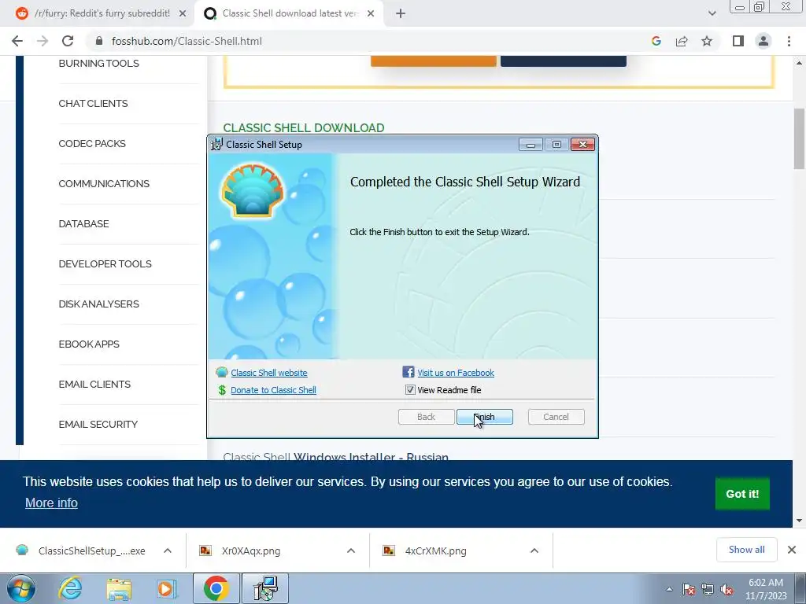Open Chrome three-dot menu

(x=789, y=41)
